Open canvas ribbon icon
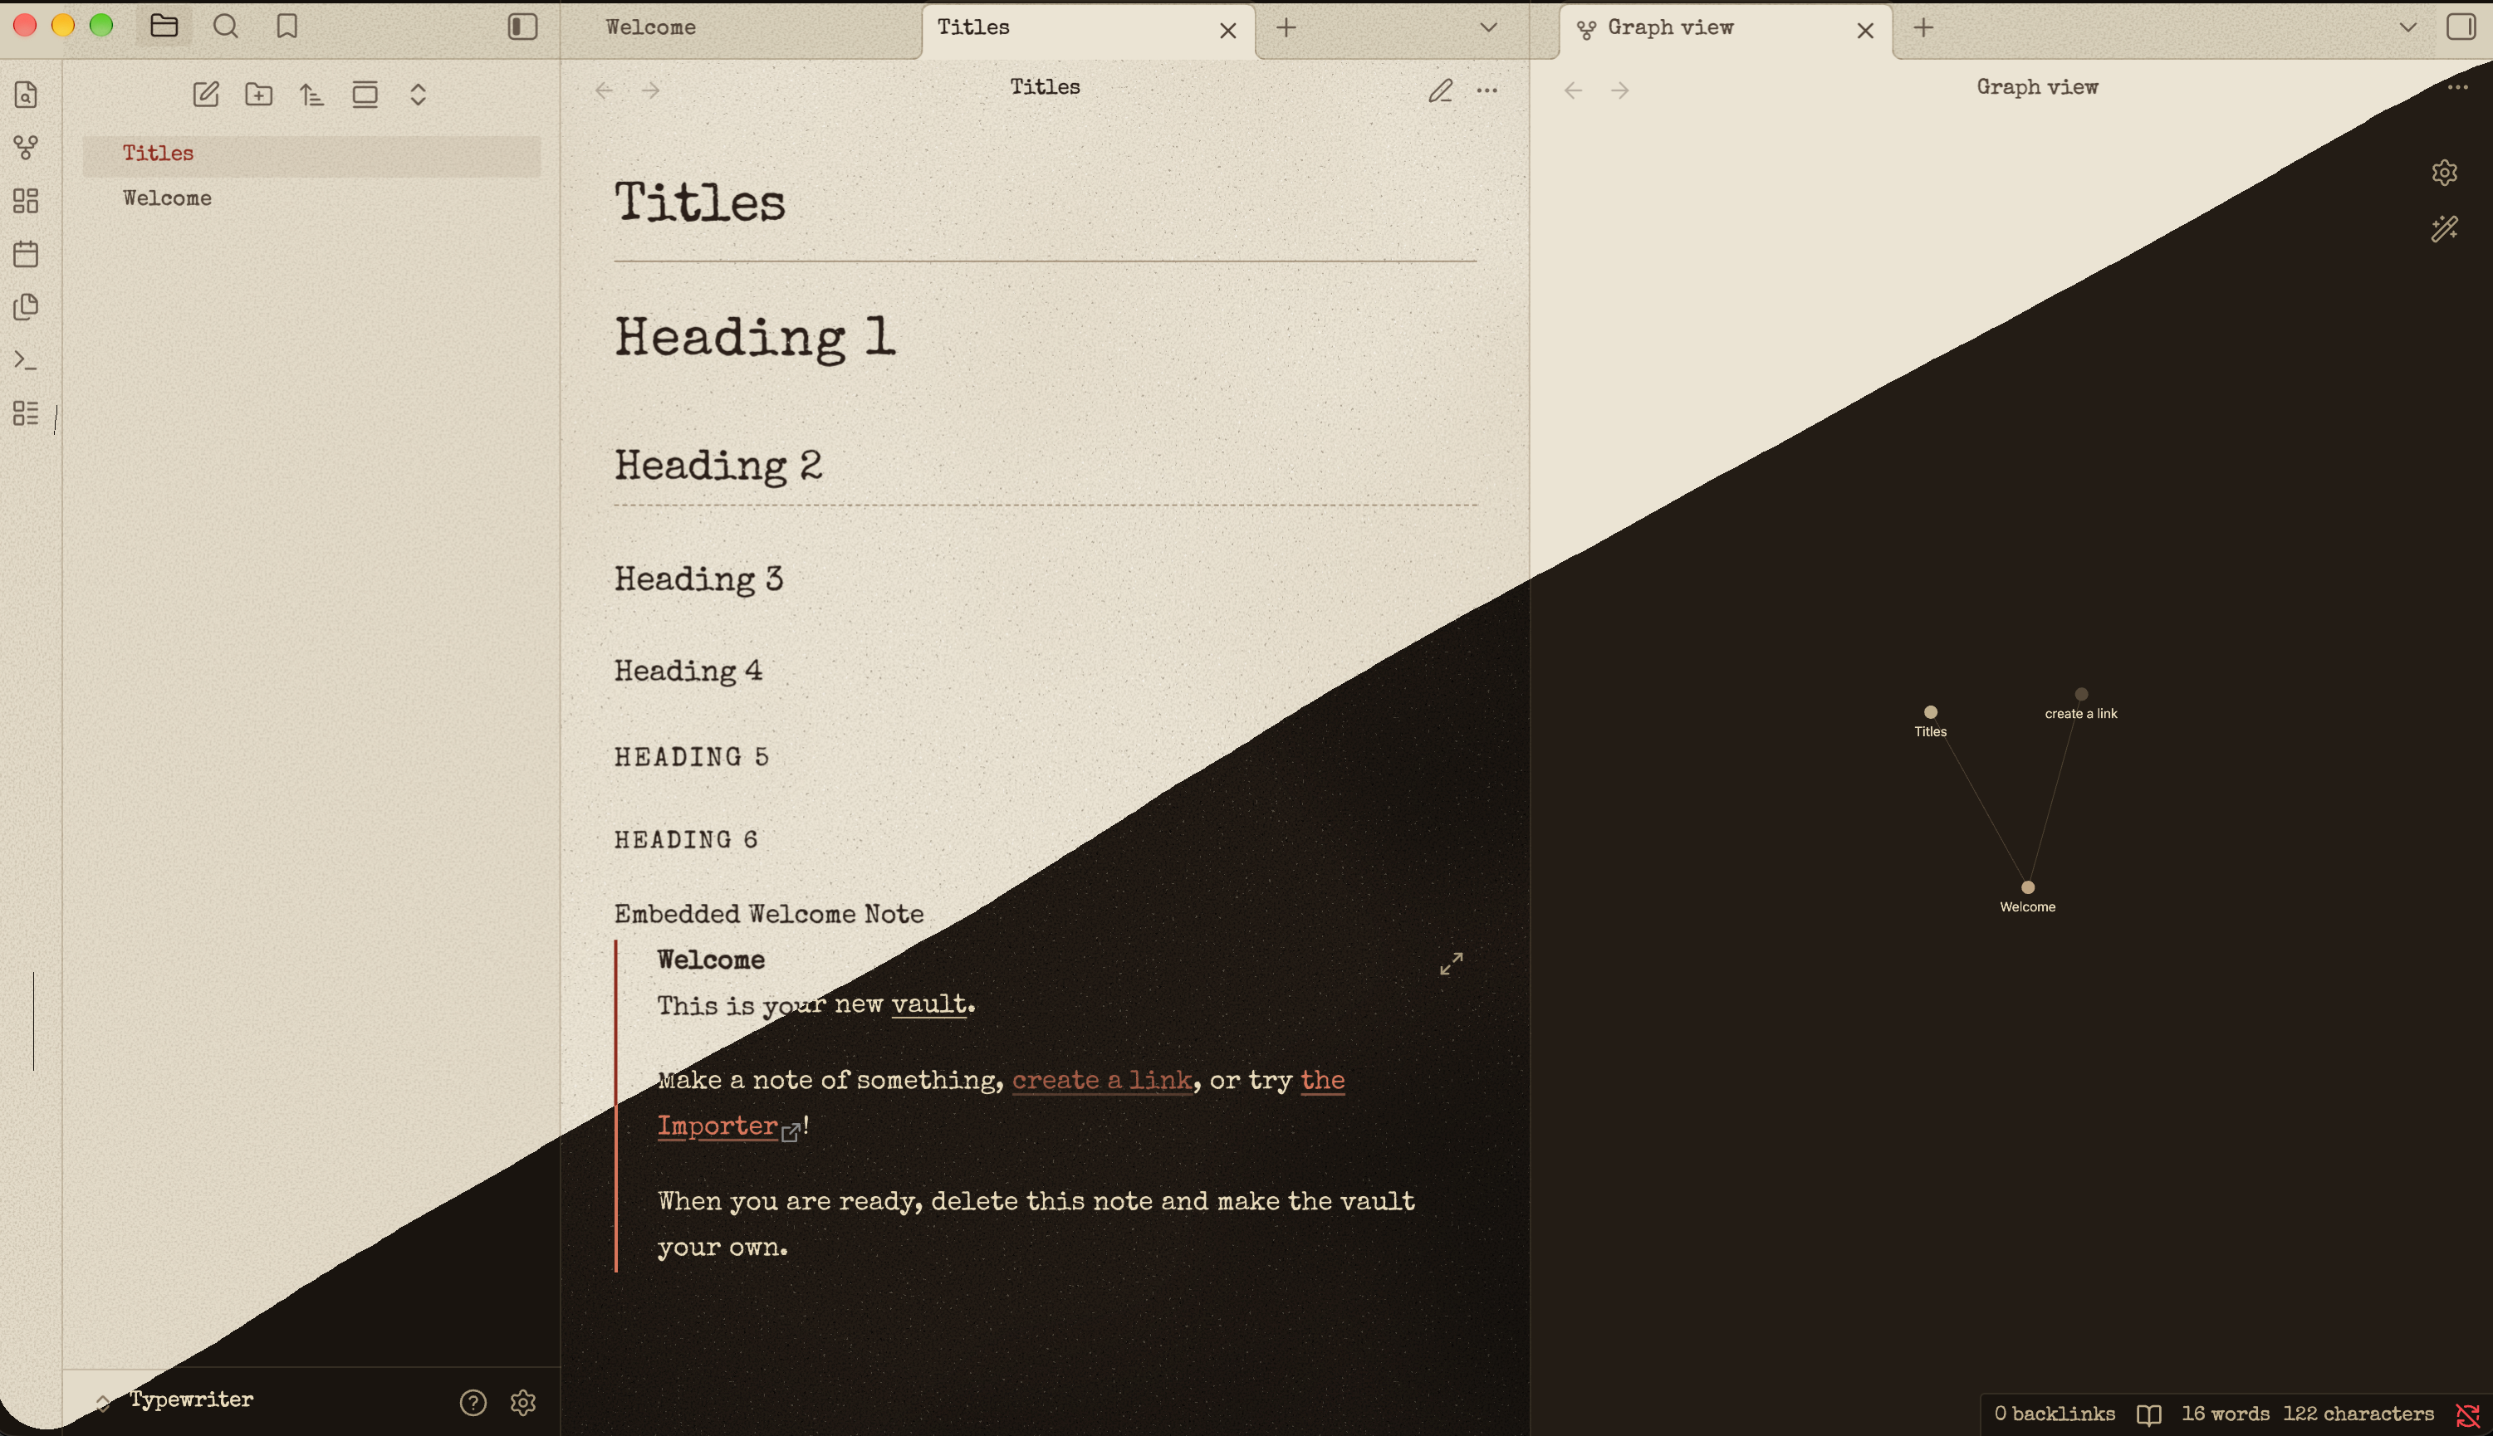This screenshot has width=2493, height=1436. [27, 201]
